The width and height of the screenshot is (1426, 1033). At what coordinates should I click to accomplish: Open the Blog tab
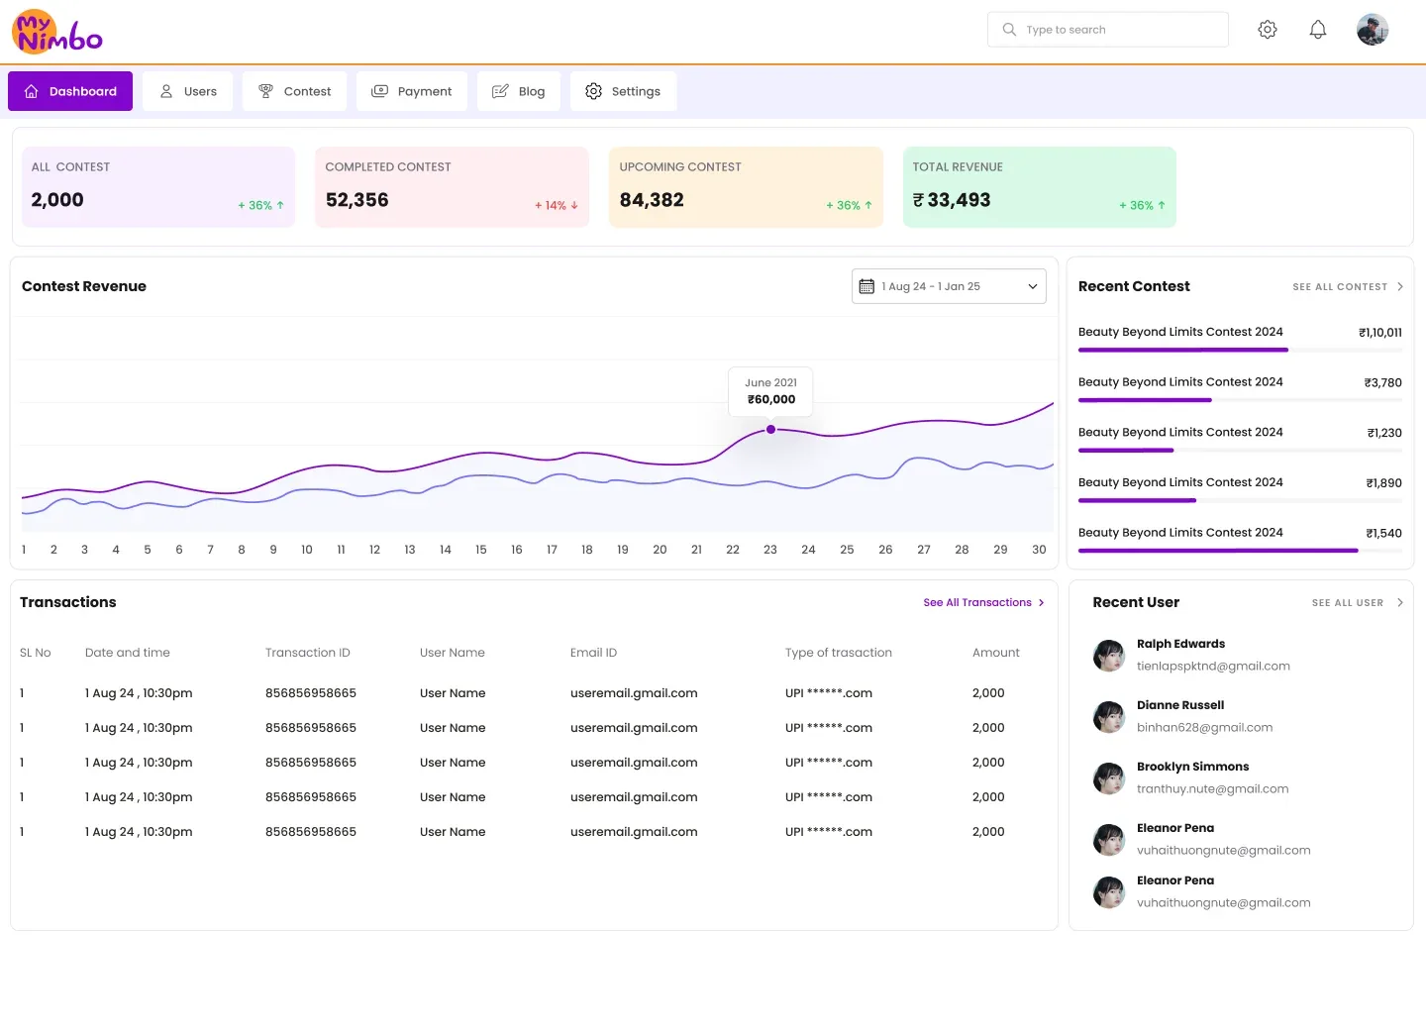[x=519, y=91]
